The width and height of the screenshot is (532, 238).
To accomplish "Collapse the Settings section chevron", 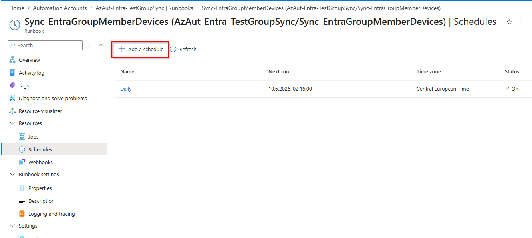I will click(12, 226).
